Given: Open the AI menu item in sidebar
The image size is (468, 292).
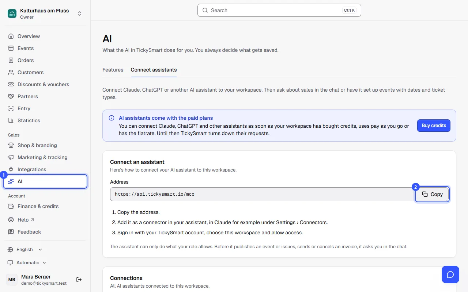Looking at the screenshot, I should [45, 181].
